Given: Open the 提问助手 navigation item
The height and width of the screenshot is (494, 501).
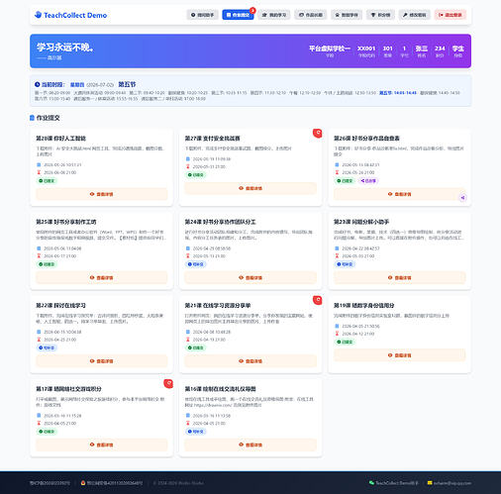Looking at the screenshot, I should [202, 15].
